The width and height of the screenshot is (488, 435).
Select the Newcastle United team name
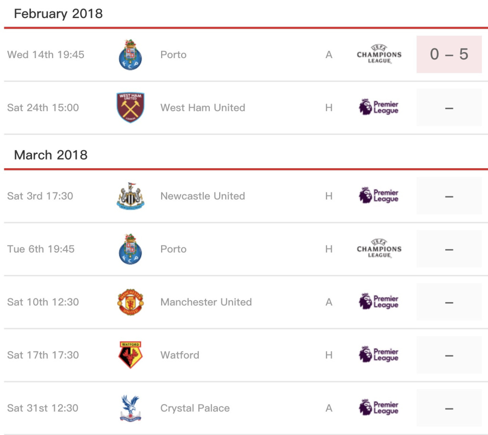coord(203,196)
